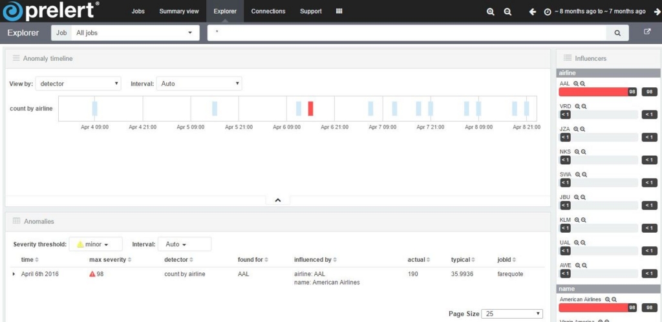This screenshot has width=662, height=322.
Task: Open the View by detector dropdown
Action: coord(78,83)
